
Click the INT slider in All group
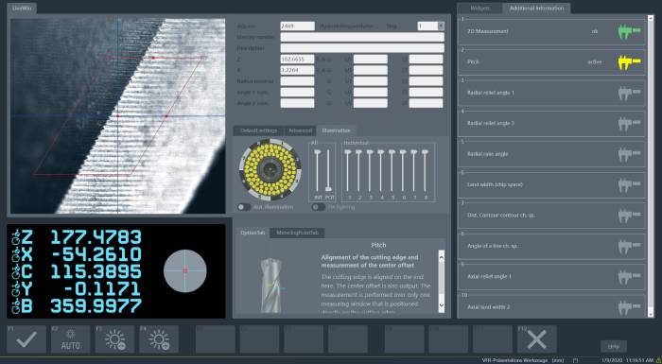click(x=318, y=171)
